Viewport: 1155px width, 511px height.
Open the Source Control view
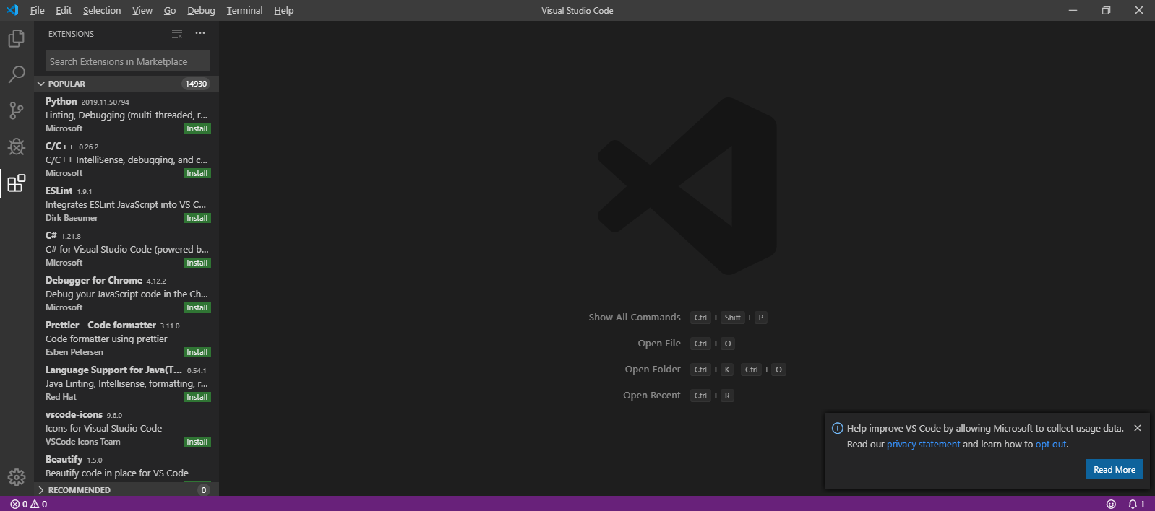pyautogui.click(x=16, y=110)
